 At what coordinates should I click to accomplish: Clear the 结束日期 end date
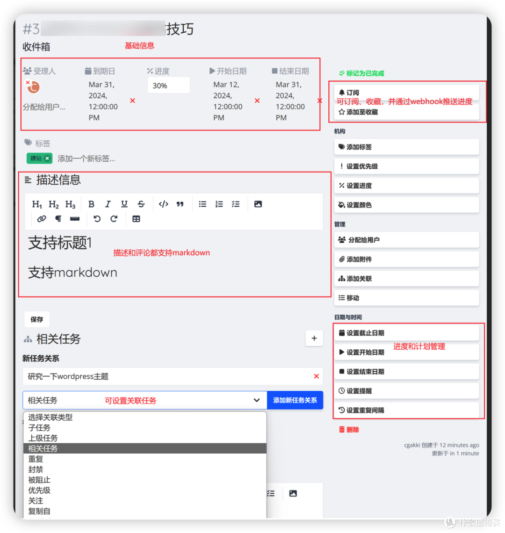[x=320, y=101]
